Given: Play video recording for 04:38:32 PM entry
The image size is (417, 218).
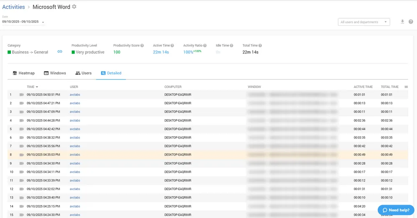Looking at the screenshot, I should 22,138.
